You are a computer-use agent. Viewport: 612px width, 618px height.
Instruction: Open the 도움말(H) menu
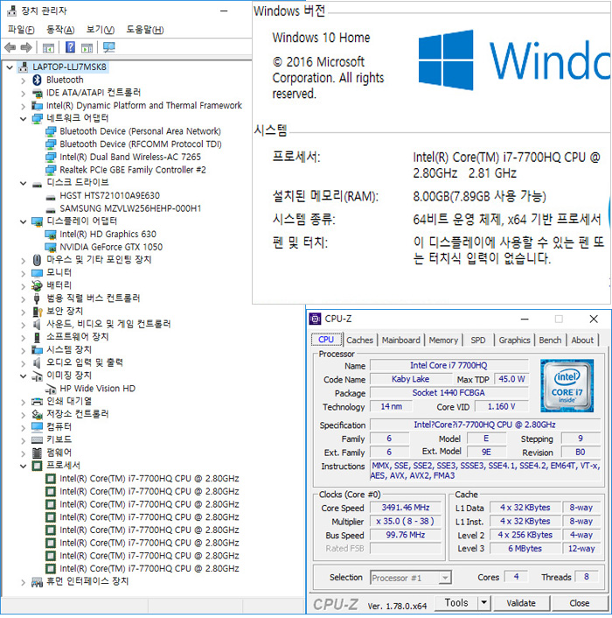coord(144,30)
